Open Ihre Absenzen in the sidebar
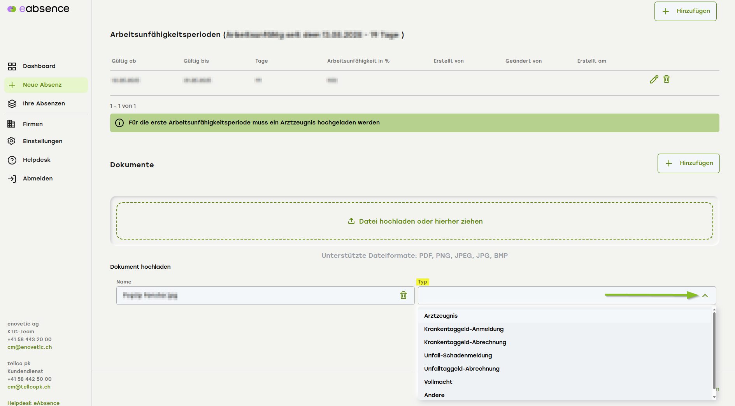Image resolution: width=735 pixels, height=406 pixels. click(x=44, y=103)
